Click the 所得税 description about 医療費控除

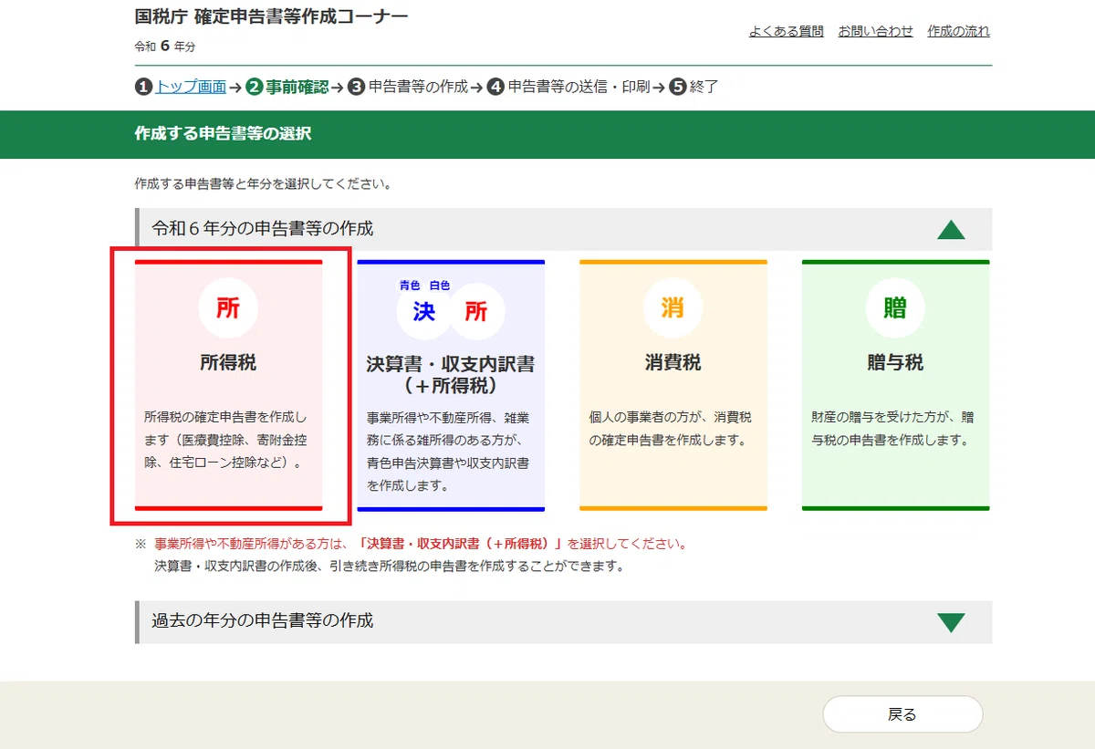tap(226, 440)
